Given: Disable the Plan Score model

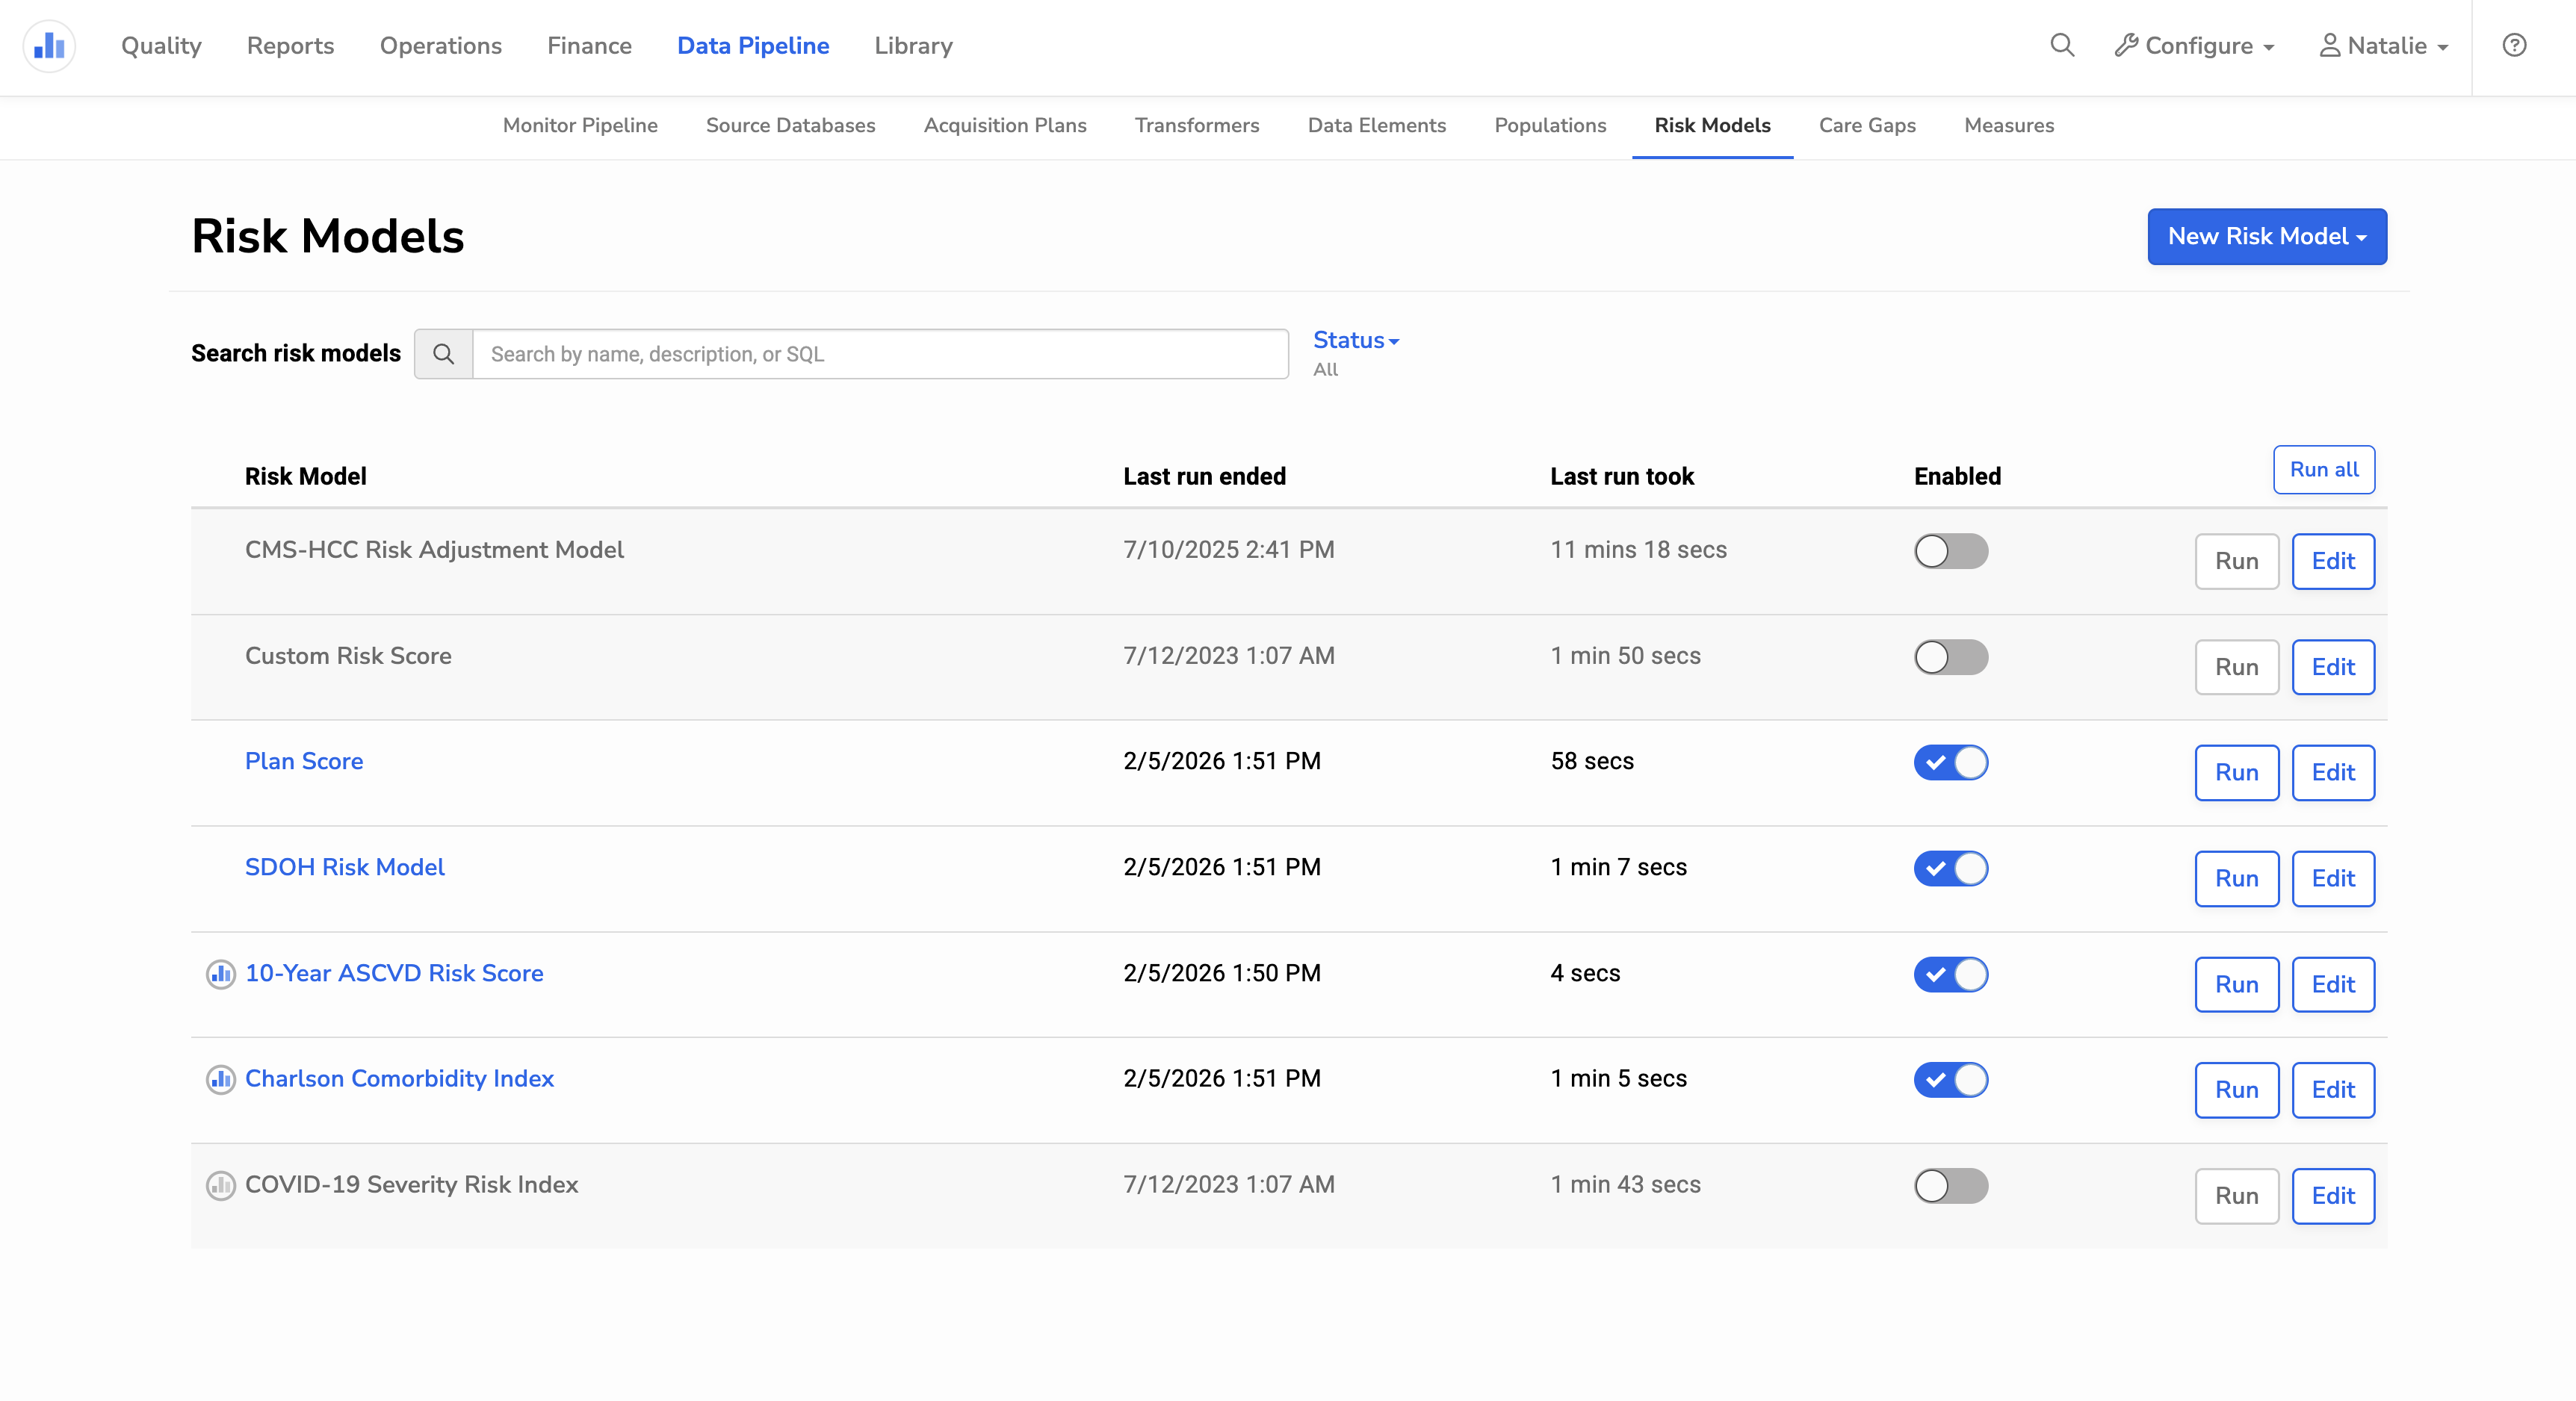Looking at the screenshot, I should click(x=1950, y=762).
